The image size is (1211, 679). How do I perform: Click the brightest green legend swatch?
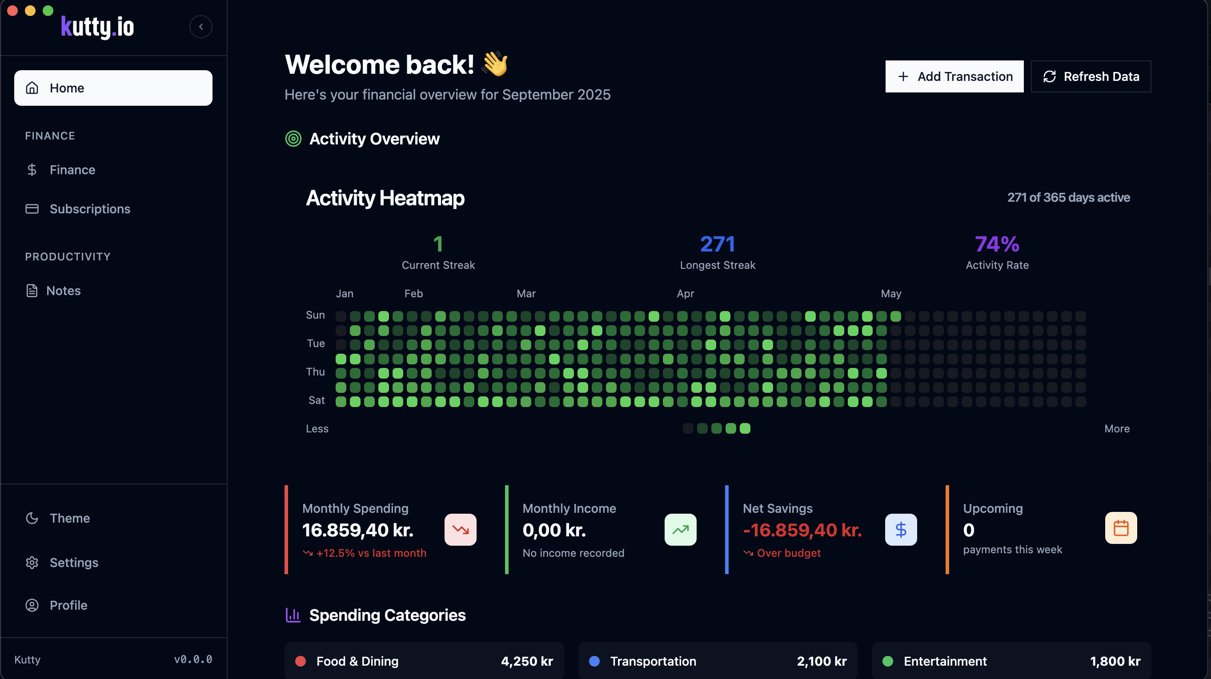(x=745, y=428)
